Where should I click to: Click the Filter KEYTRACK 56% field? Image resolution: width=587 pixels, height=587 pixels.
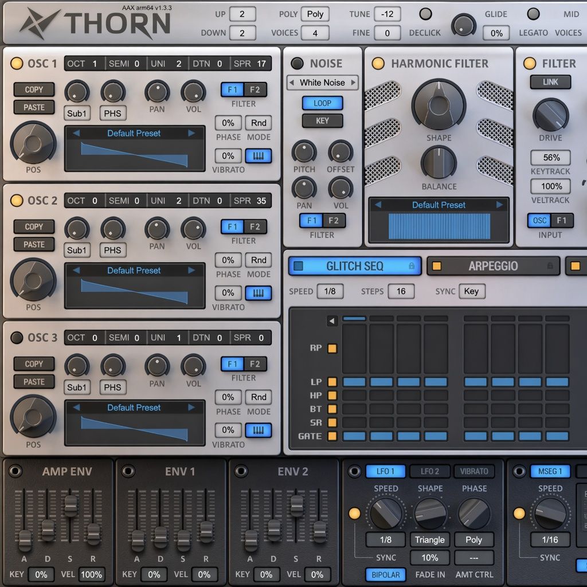(x=550, y=157)
